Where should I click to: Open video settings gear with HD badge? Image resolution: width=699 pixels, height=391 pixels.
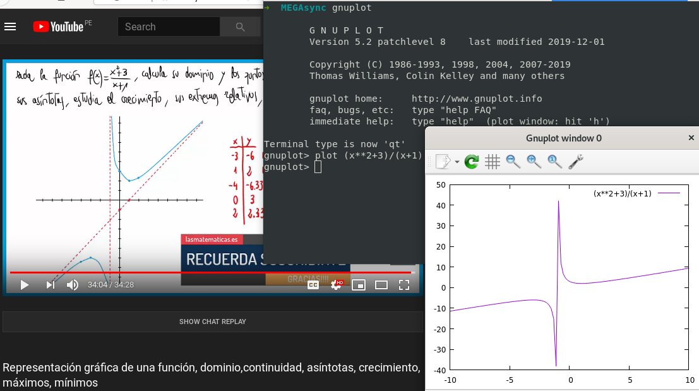(337, 284)
